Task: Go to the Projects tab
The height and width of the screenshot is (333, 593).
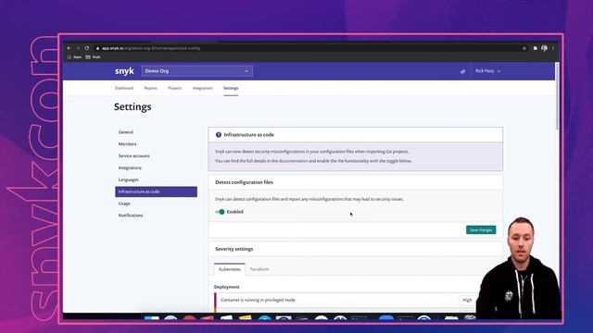Action: 175,88
